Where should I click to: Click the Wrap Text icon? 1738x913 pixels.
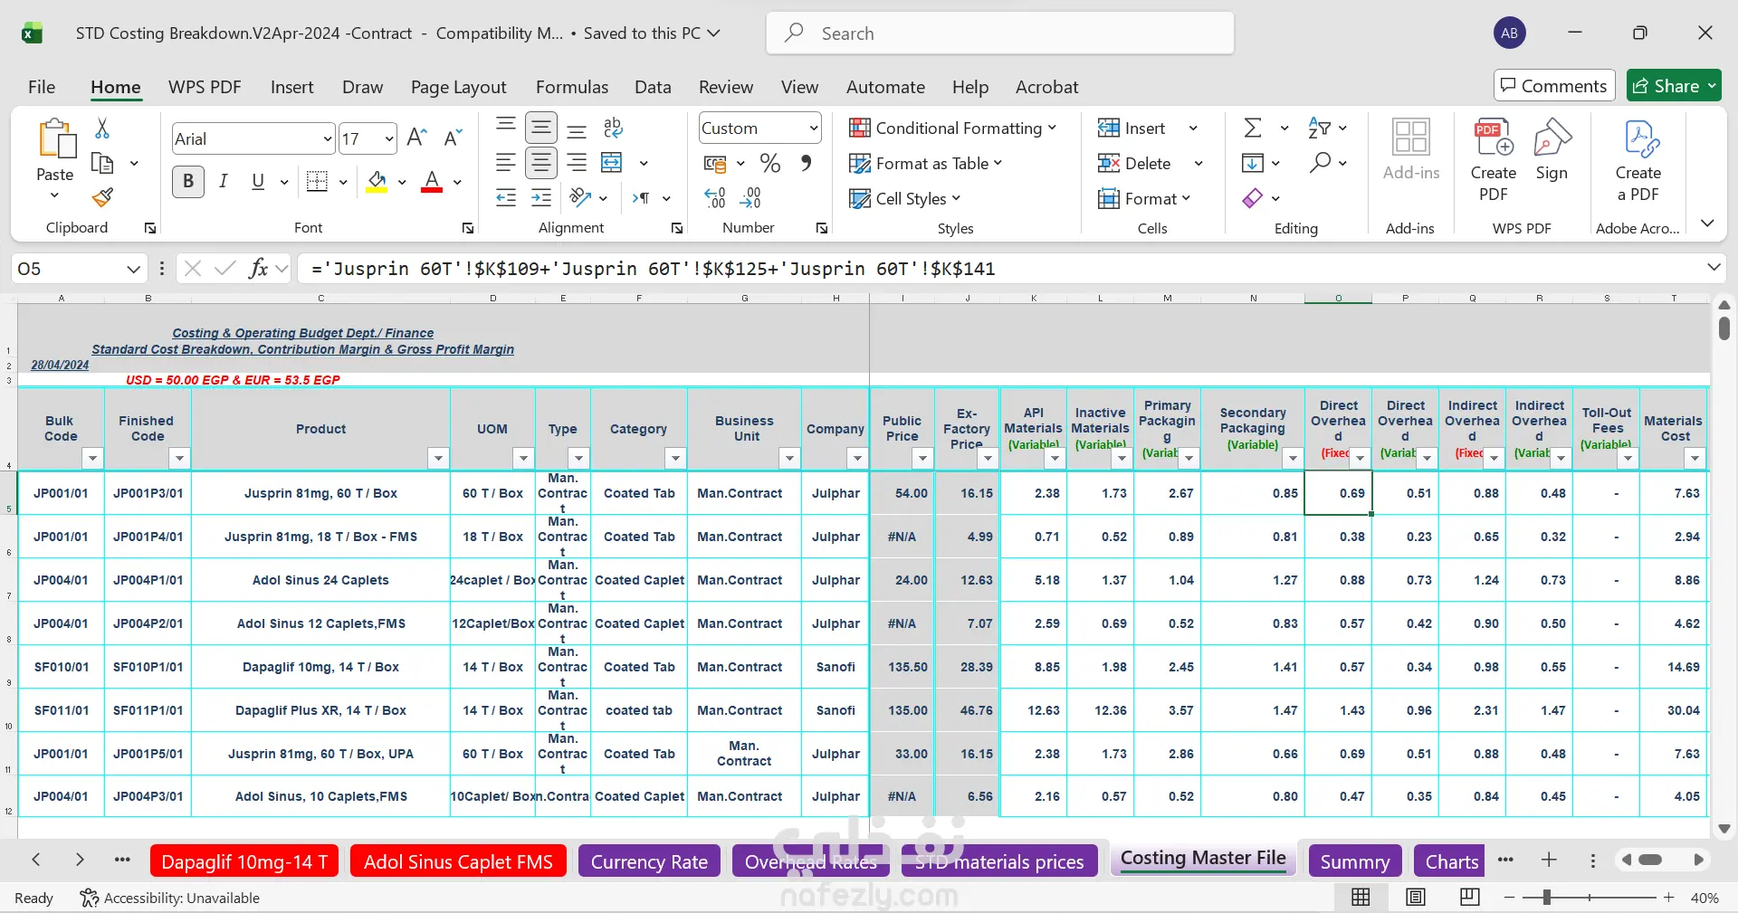(x=613, y=128)
